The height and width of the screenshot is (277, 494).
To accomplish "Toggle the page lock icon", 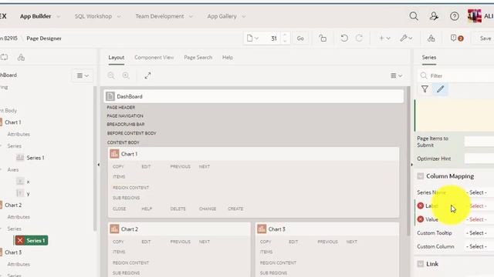I will 323,38.
